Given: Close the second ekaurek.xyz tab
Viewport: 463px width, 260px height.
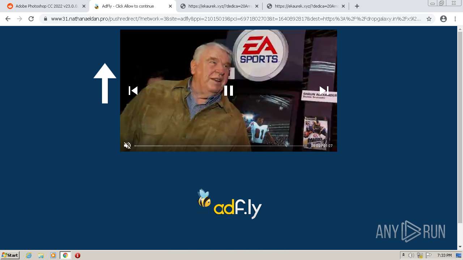Looking at the screenshot, I should [x=343, y=6].
